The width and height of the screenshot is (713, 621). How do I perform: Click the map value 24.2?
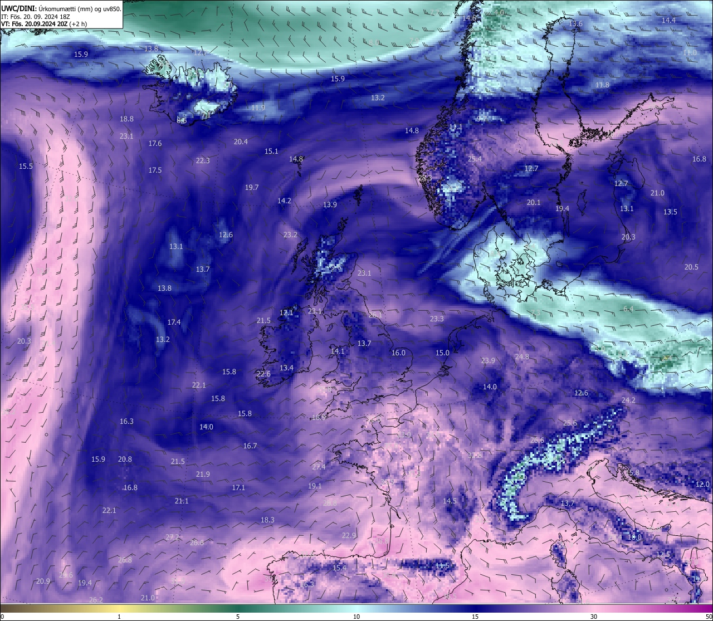628,400
